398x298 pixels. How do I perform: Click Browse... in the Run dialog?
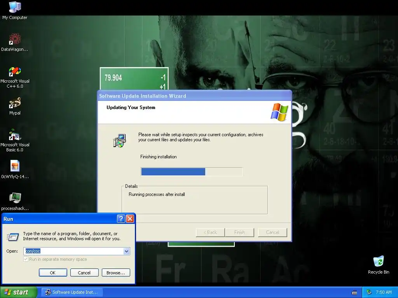pos(116,273)
